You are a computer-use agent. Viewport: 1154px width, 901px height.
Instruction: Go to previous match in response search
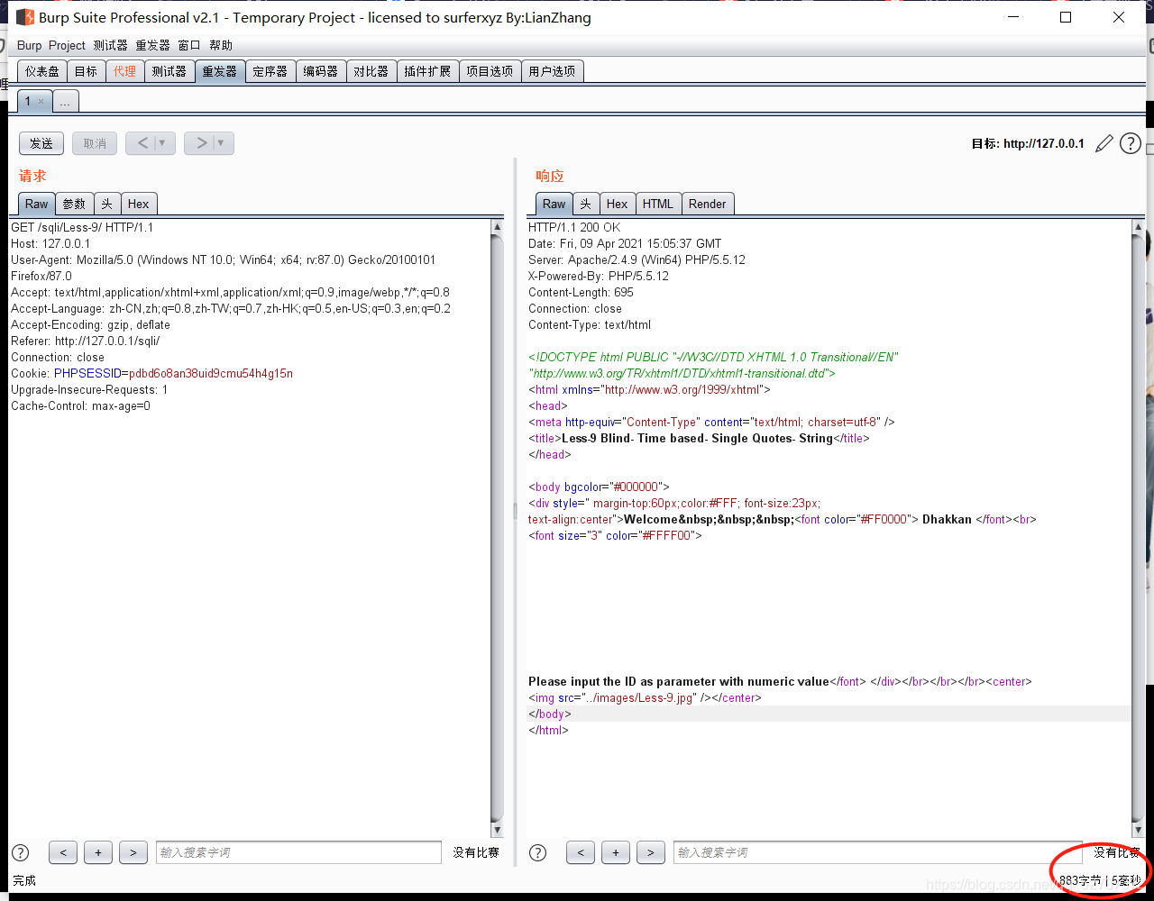coord(581,852)
